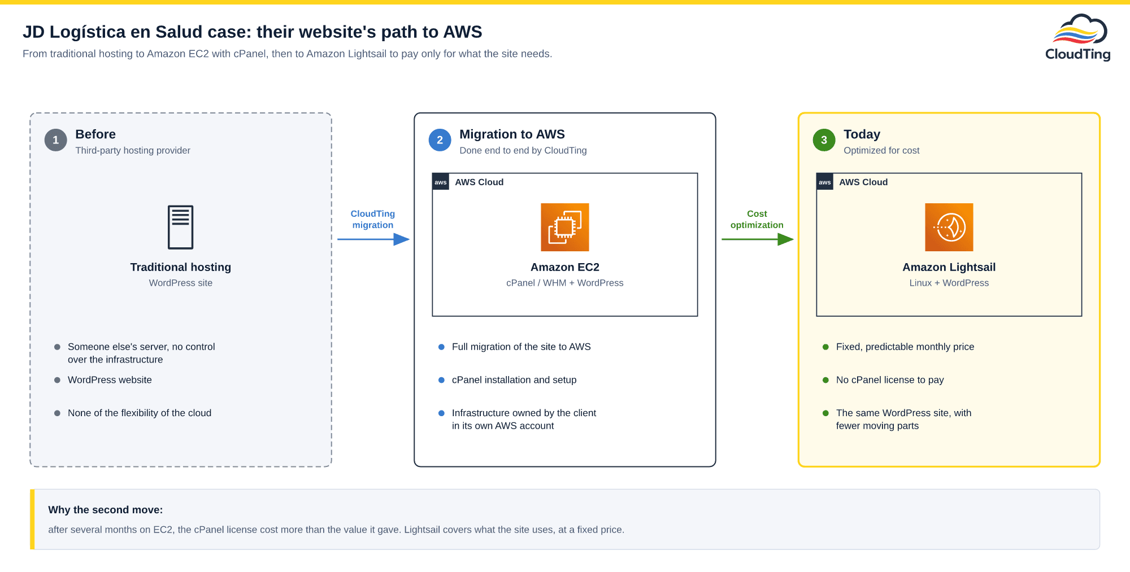Click the "CloudTing migration" arrow label
This screenshot has width=1130, height=572.
point(373,219)
